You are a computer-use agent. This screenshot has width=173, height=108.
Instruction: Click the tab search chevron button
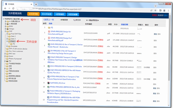click(156, 6)
